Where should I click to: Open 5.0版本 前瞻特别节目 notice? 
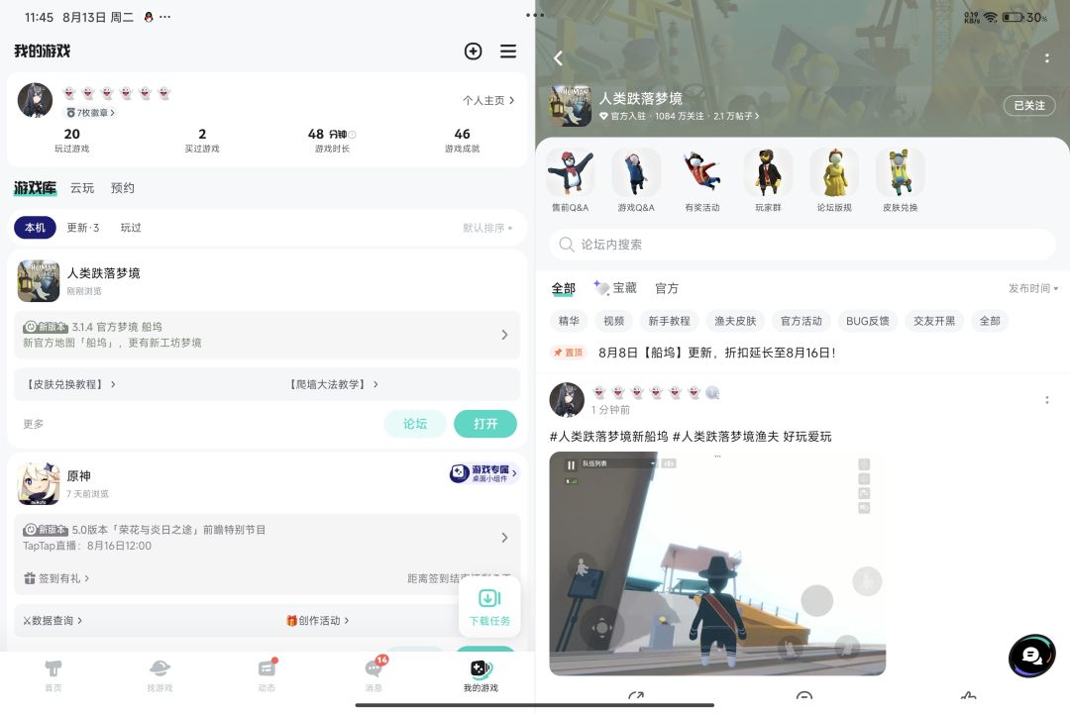[x=267, y=538]
